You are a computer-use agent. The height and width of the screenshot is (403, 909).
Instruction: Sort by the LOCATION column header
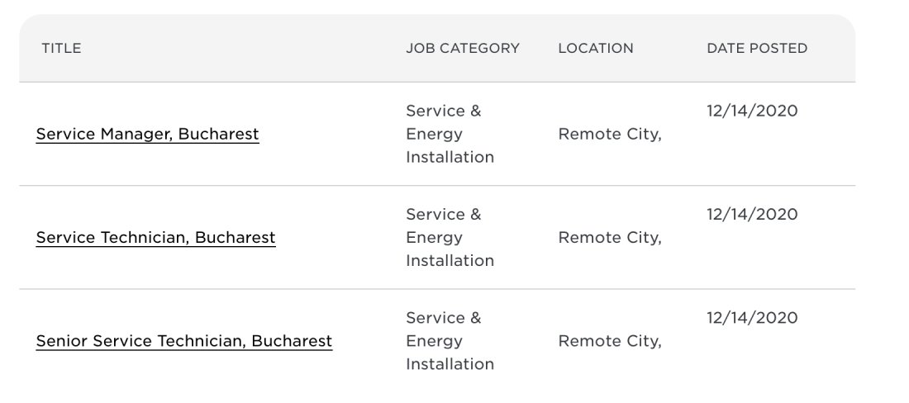(x=596, y=49)
